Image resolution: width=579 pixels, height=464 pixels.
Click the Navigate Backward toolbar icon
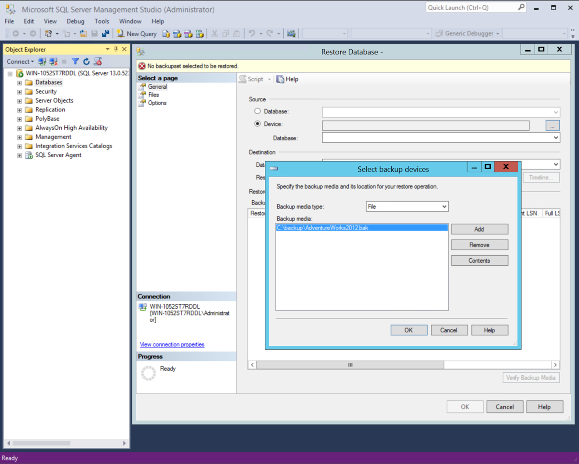point(16,34)
